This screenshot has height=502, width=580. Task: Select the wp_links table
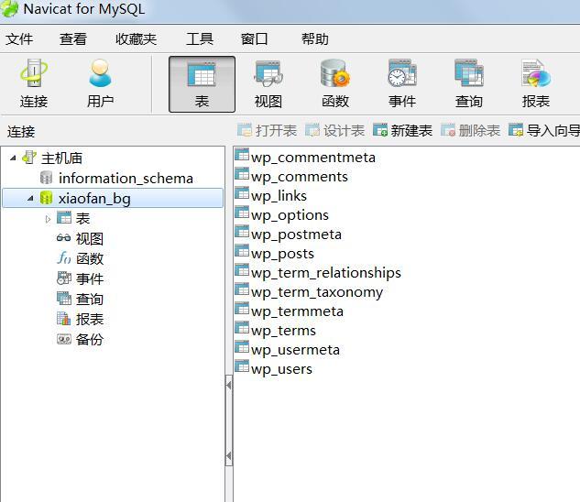coord(279,196)
